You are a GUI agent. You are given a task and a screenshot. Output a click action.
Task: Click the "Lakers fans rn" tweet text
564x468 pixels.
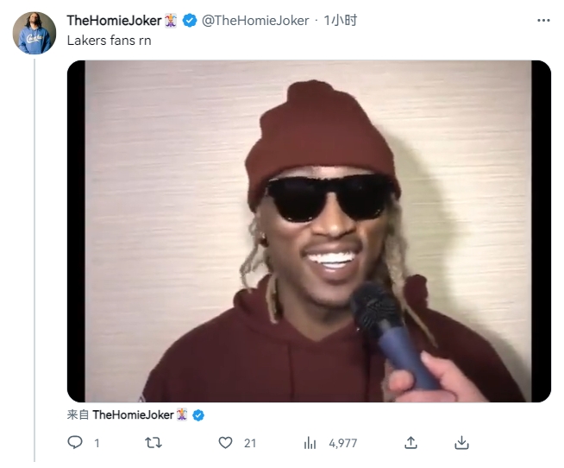[x=109, y=40]
